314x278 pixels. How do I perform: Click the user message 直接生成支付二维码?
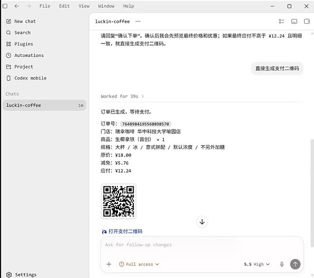coord(277,68)
